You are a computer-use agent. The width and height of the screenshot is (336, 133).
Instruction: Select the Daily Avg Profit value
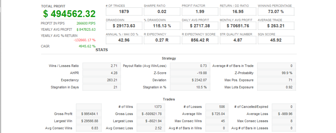coord(200,26)
